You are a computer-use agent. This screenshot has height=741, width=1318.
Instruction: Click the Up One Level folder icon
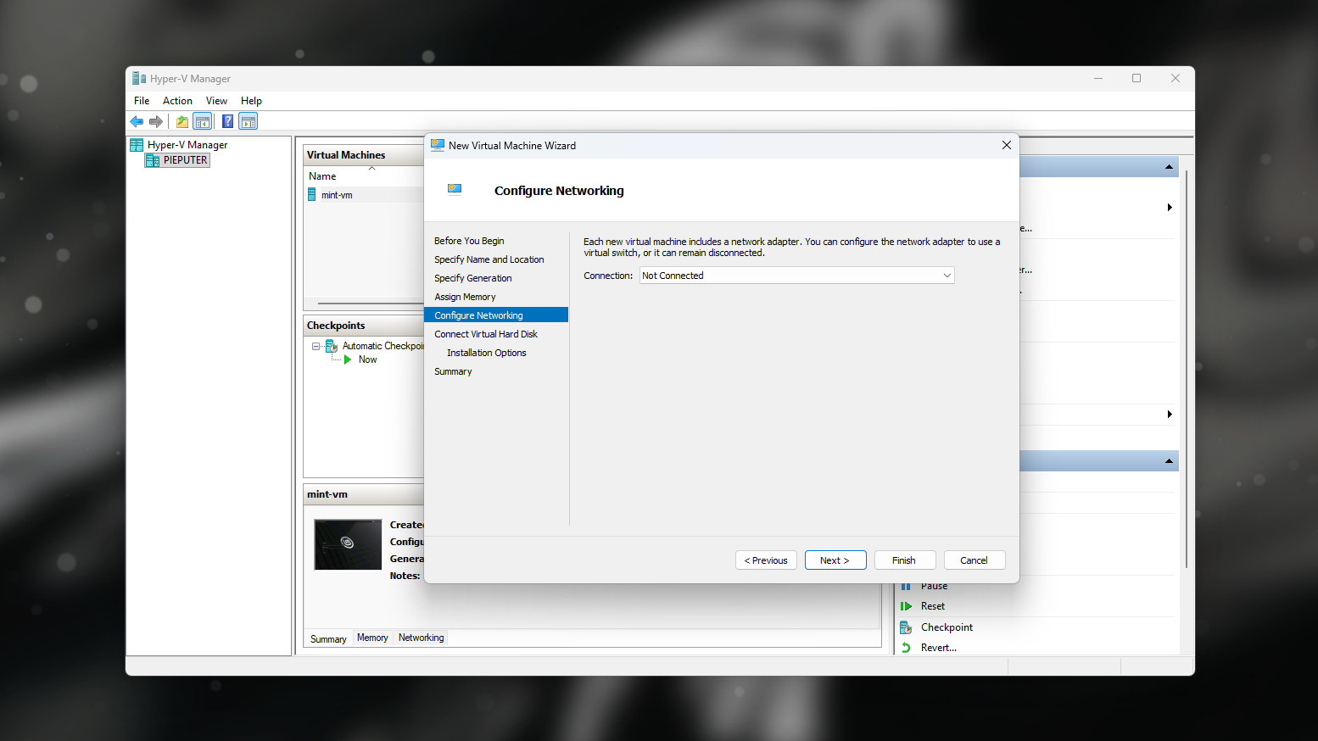pyautogui.click(x=182, y=121)
